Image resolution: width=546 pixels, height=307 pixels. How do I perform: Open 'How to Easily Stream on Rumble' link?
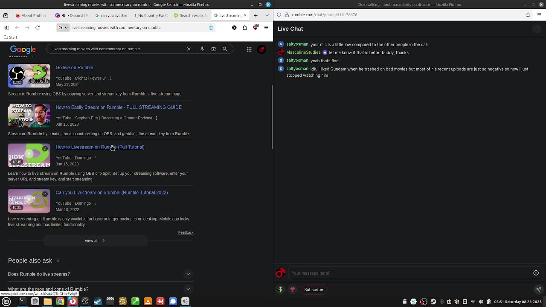(119, 107)
